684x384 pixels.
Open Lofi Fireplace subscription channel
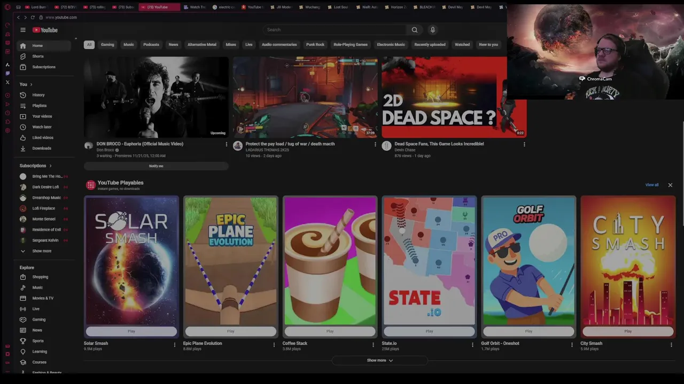pyautogui.click(x=44, y=209)
